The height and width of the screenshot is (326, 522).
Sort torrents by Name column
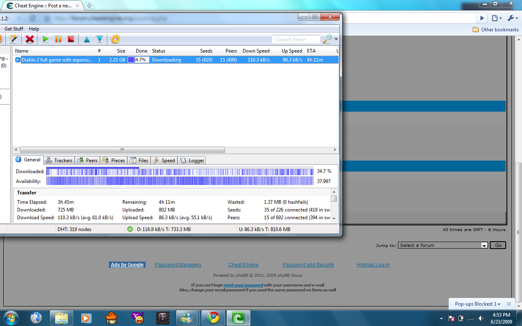(53, 51)
